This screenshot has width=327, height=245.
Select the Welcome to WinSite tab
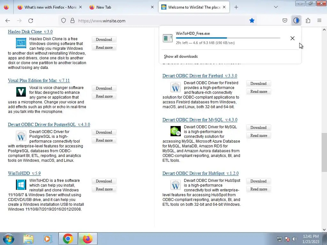coord(194,7)
